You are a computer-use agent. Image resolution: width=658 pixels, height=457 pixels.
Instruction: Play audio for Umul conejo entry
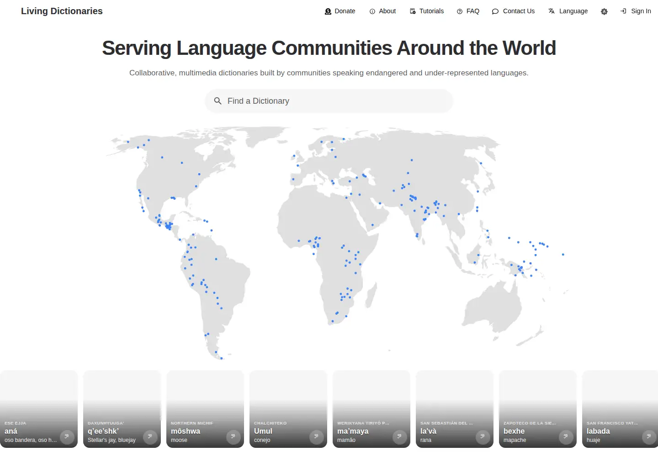(x=316, y=437)
